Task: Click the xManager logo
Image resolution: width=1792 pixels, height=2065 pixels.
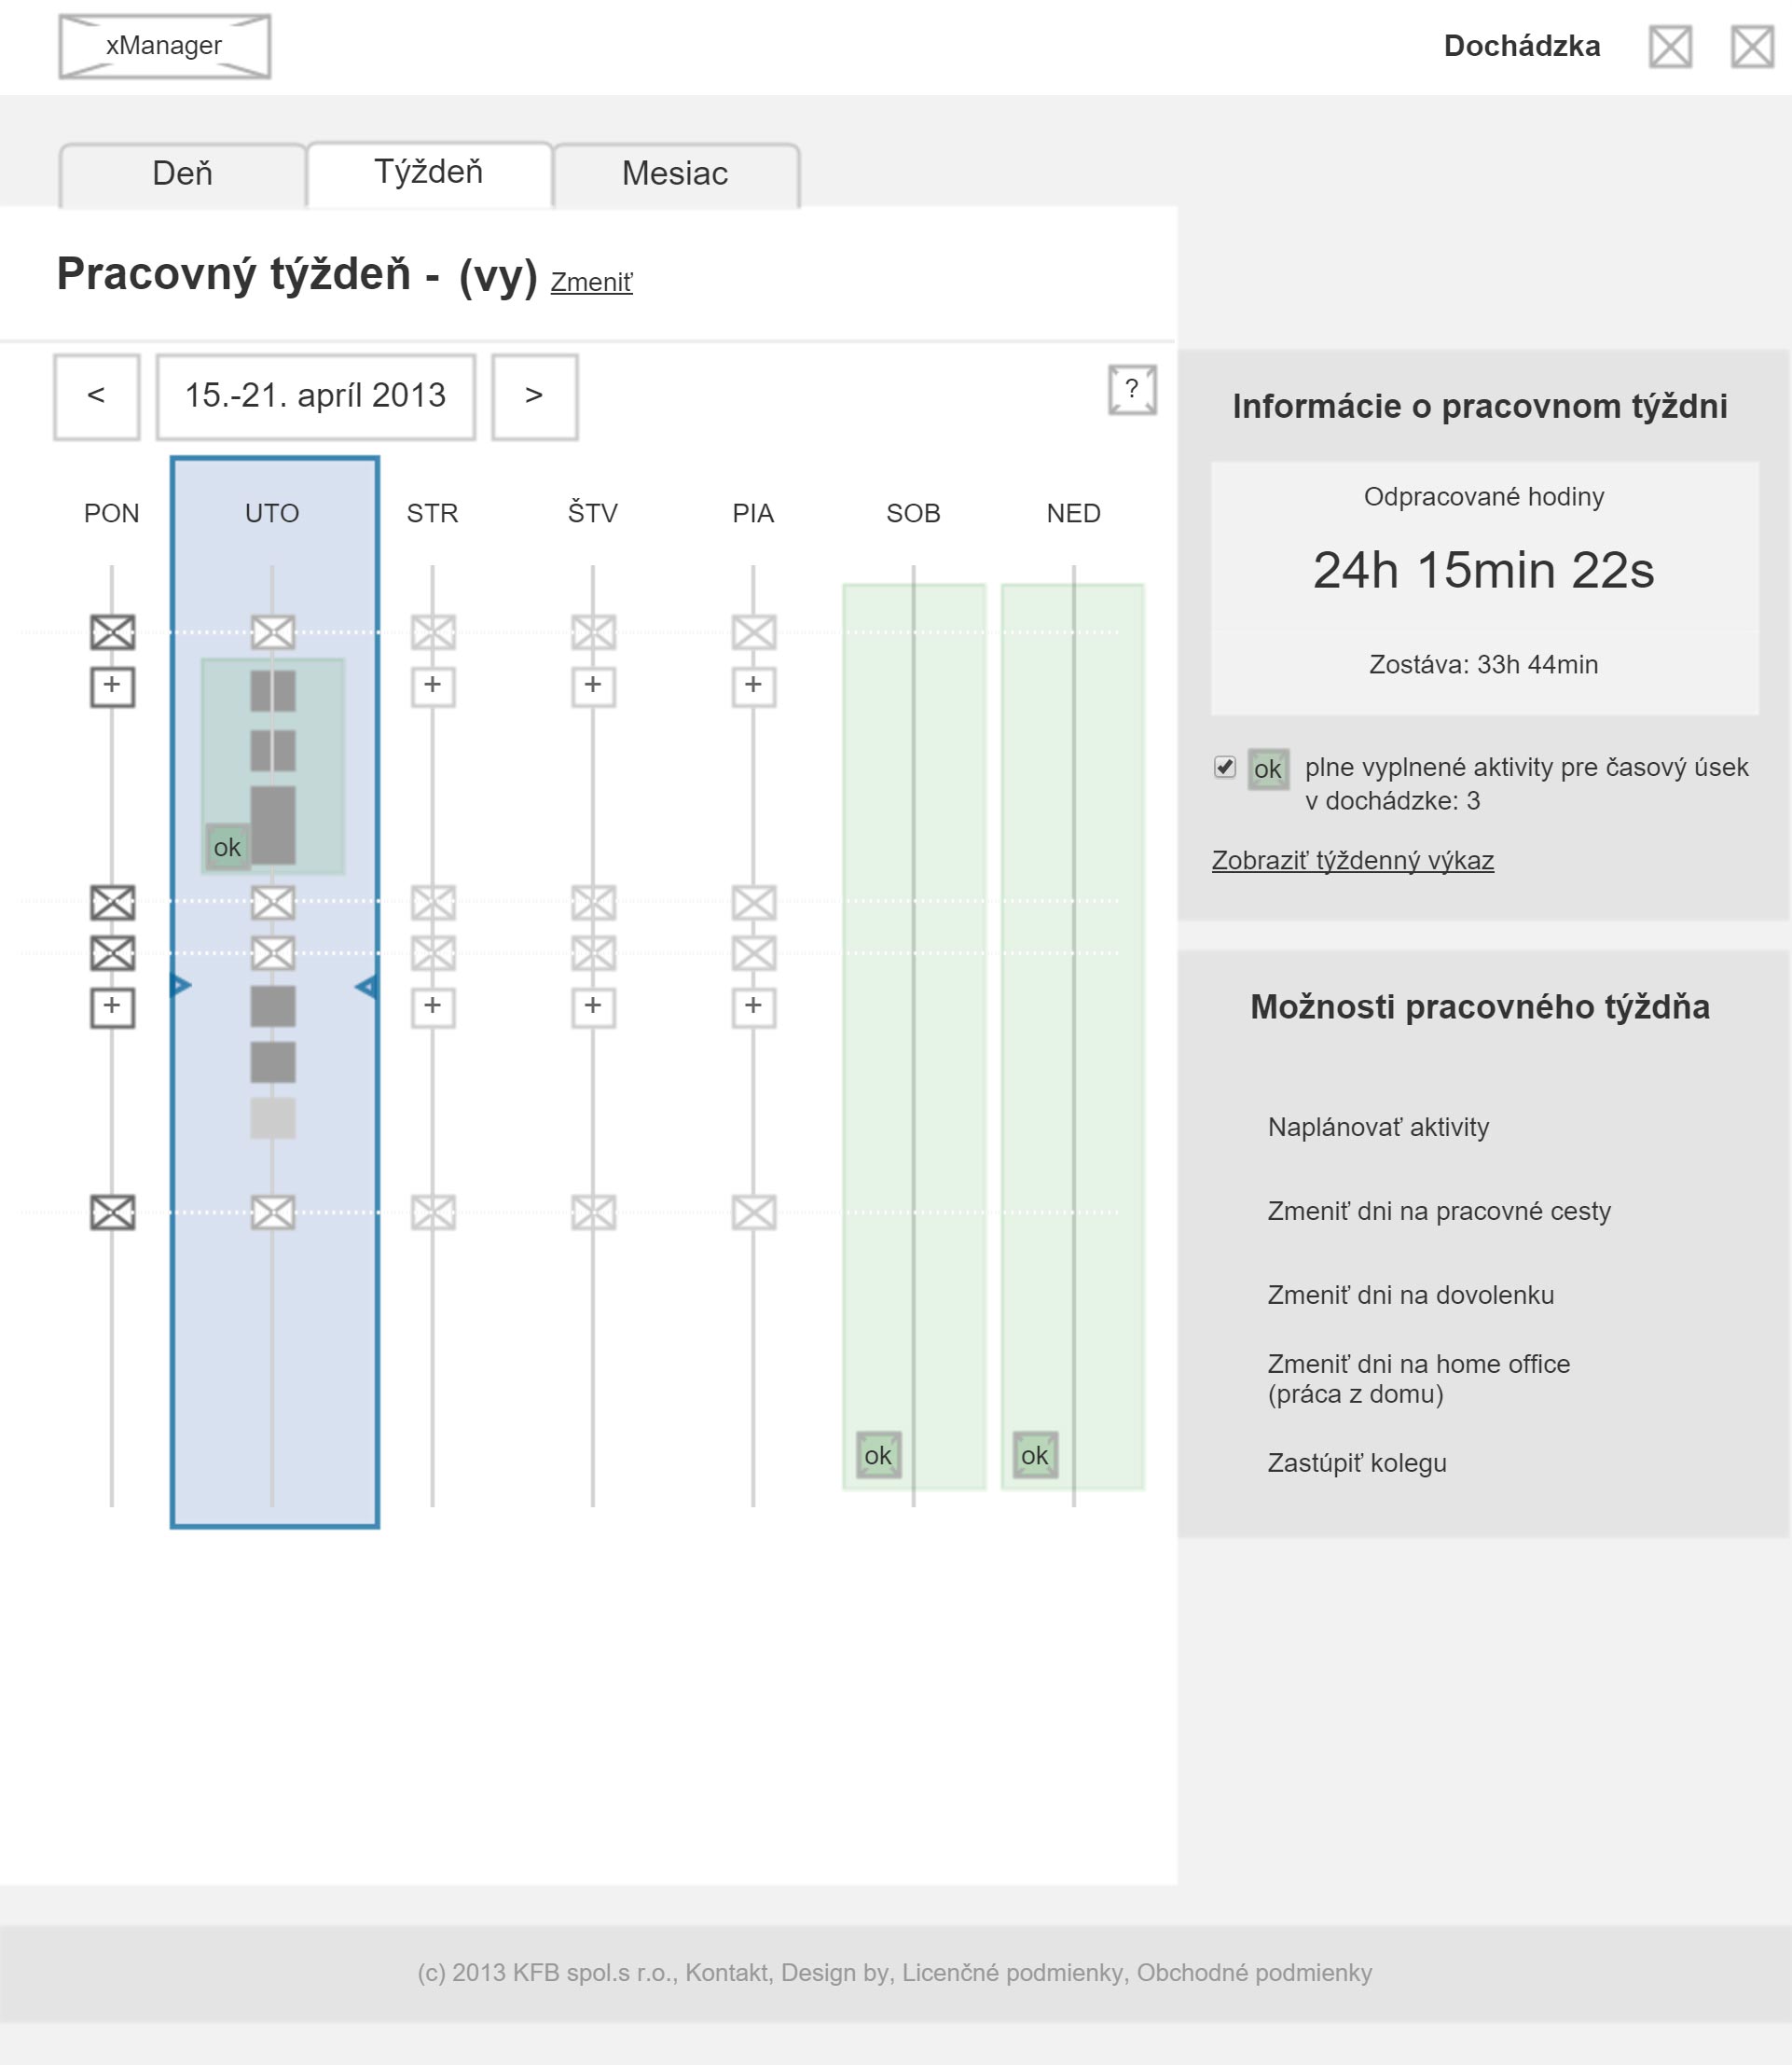Action: click(x=165, y=46)
